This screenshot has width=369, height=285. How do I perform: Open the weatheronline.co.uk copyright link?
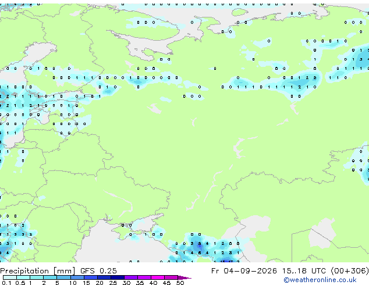(x=320, y=280)
